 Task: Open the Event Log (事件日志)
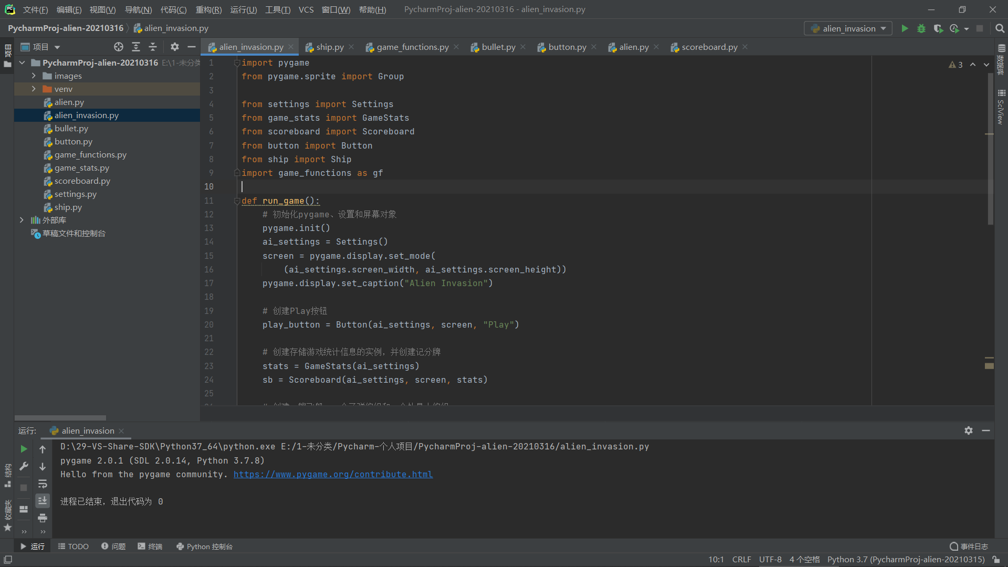(x=969, y=547)
